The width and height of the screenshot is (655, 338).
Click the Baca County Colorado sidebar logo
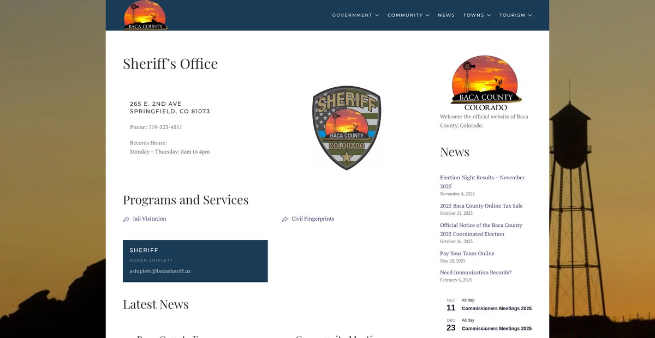click(486, 82)
